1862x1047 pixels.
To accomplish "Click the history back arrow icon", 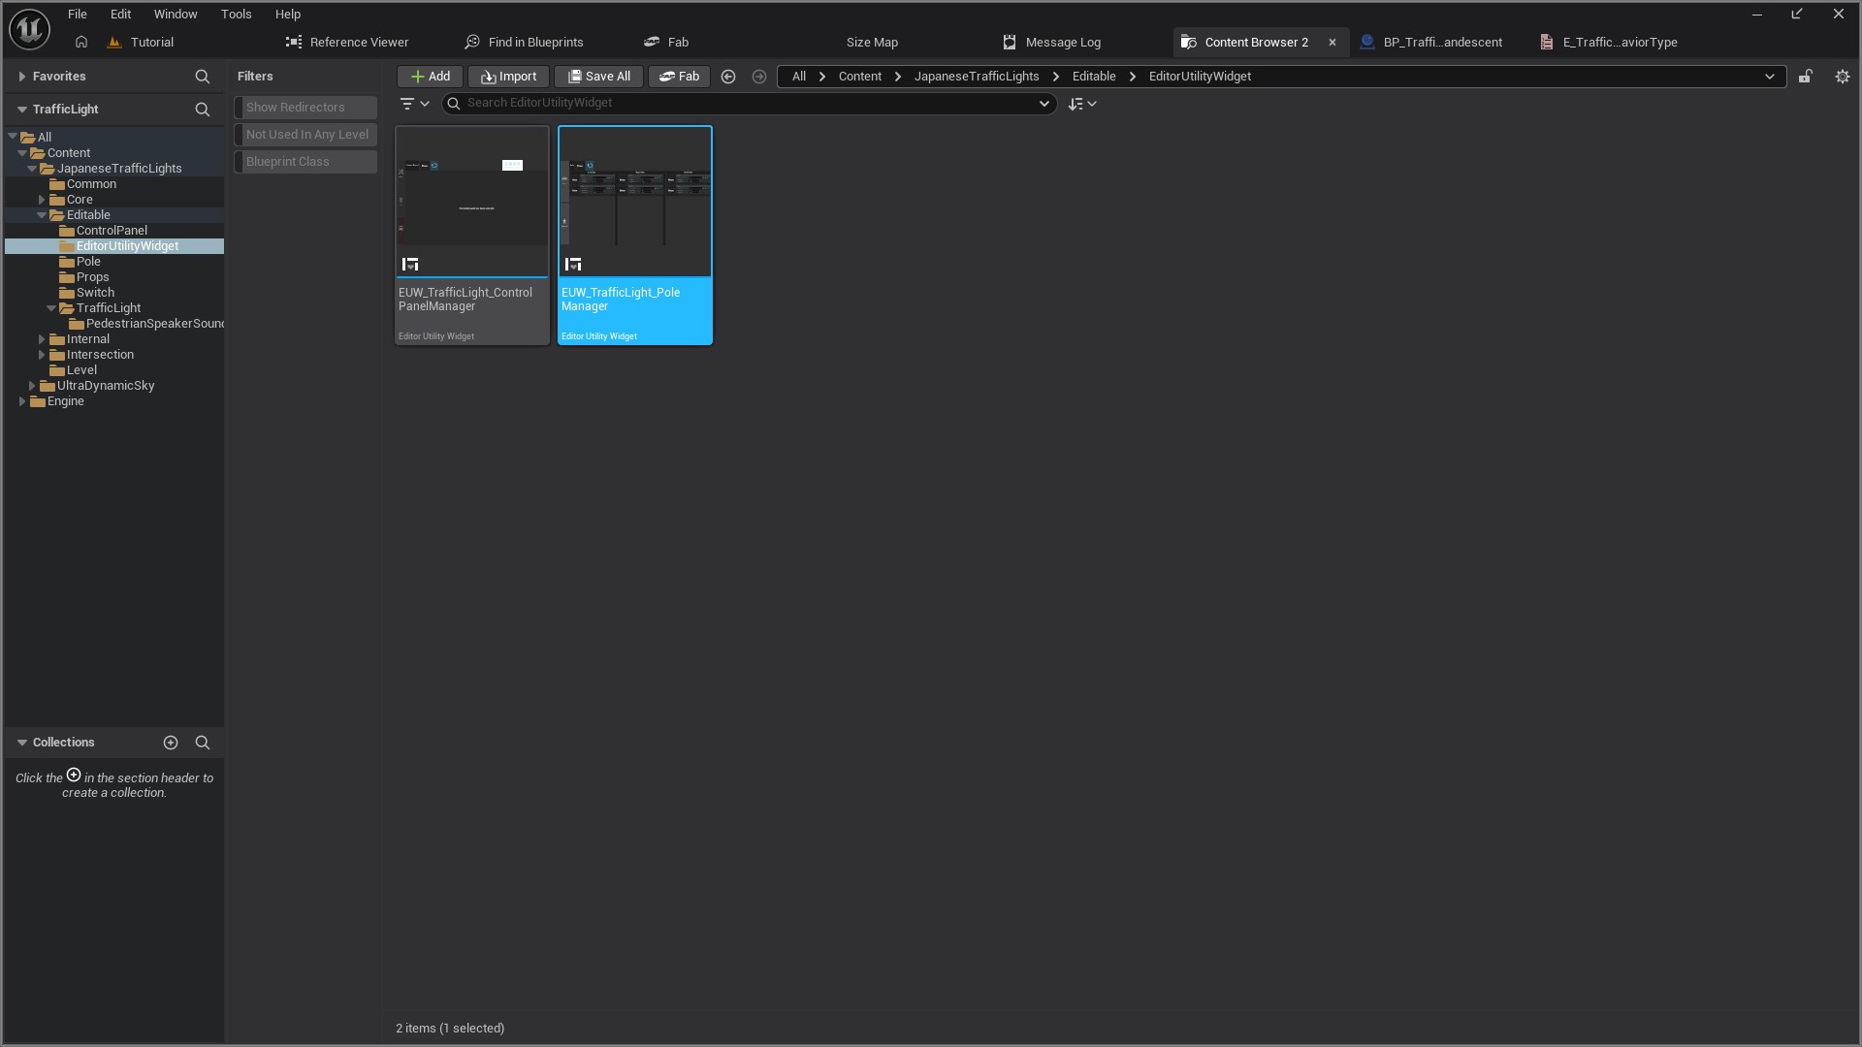I will coord(728,77).
